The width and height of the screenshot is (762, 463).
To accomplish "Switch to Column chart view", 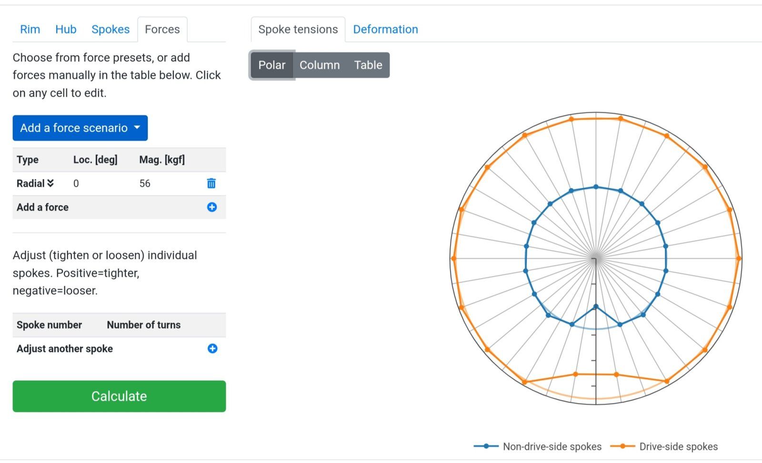I will pyautogui.click(x=320, y=65).
